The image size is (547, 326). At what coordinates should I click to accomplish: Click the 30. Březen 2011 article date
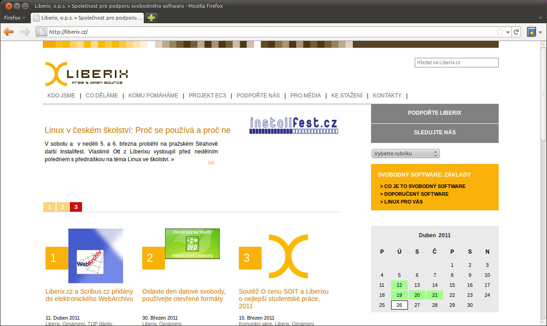click(160, 318)
